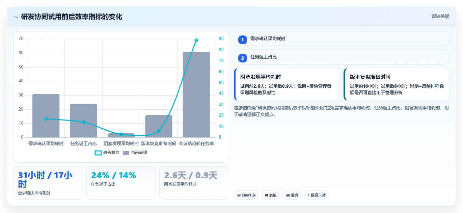463x213 pixels.
Task: Click the line point on 版本复盘准备时间
Action: (159, 131)
